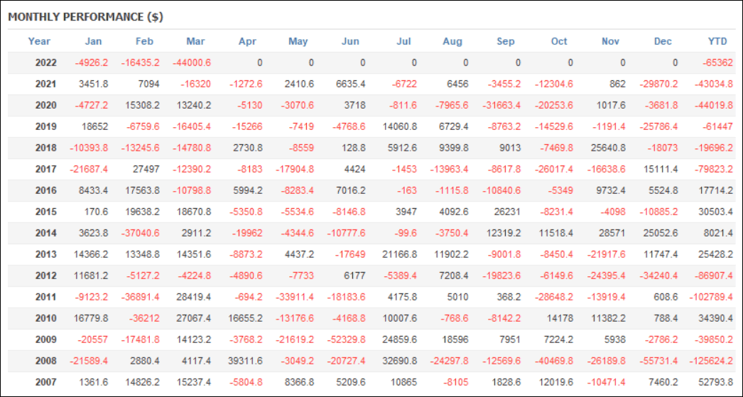Select the 26231 Sep value for 2015

pos(507,211)
